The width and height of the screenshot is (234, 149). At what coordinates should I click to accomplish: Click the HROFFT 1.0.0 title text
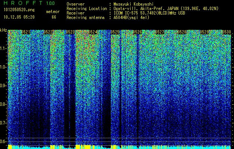point(29,3)
